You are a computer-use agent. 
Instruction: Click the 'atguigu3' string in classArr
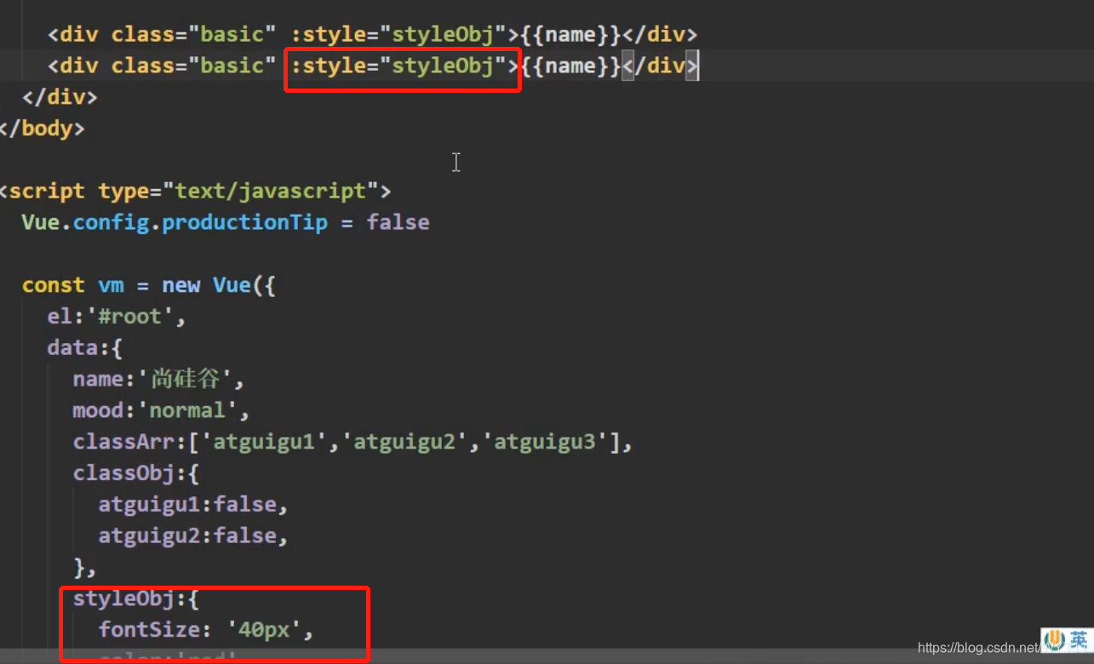click(545, 442)
